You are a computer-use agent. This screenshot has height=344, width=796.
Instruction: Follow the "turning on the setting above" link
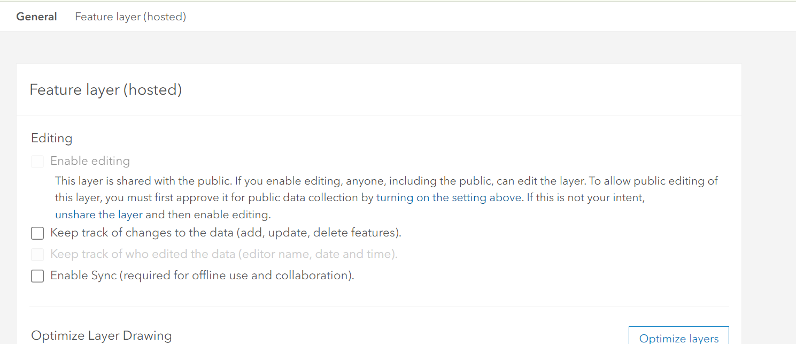point(449,197)
